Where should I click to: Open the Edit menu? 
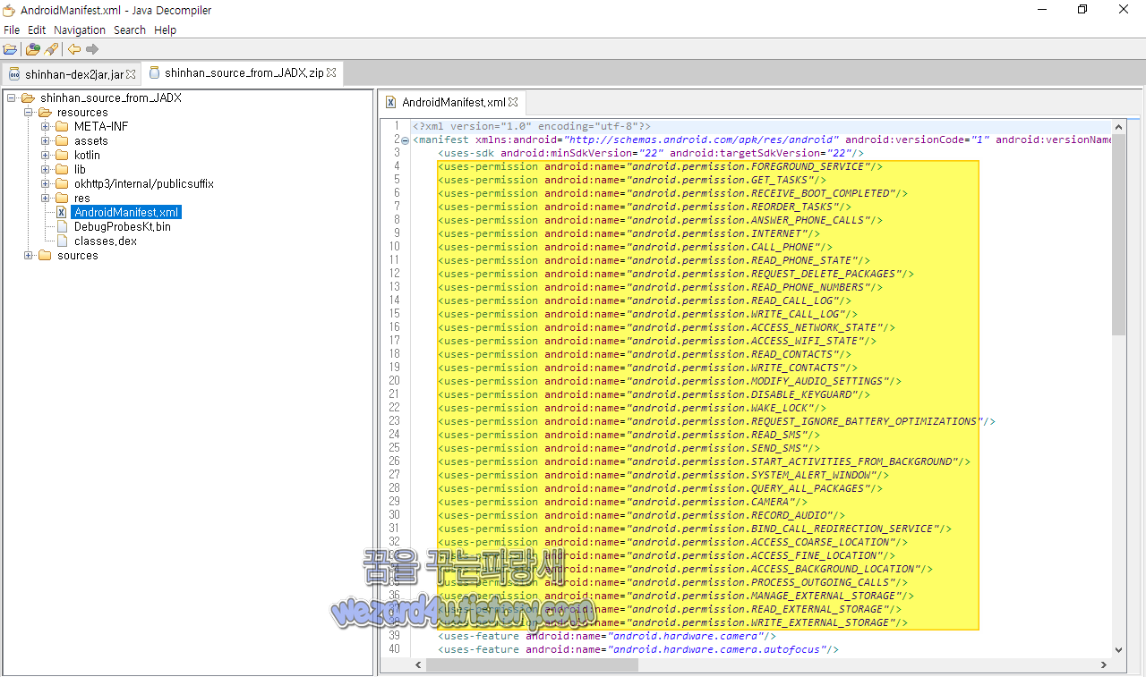37,30
